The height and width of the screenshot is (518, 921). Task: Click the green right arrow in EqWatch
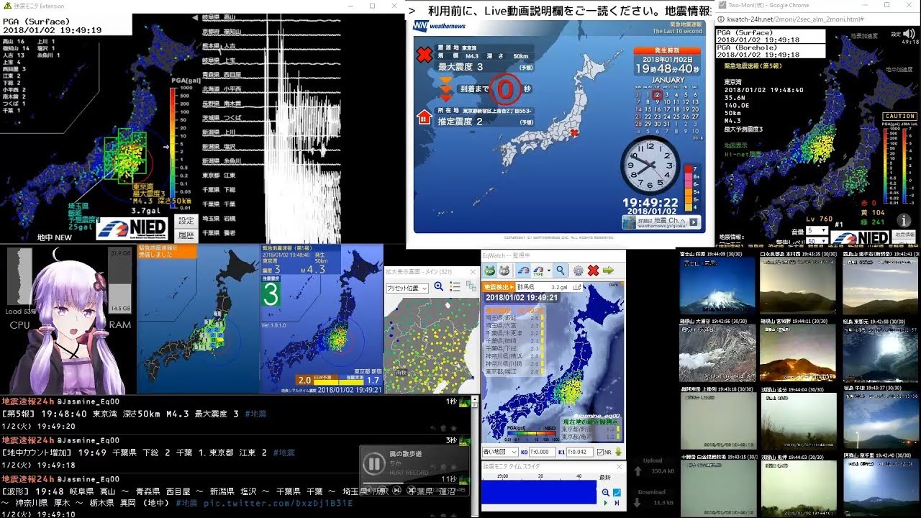pyautogui.click(x=609, y=271)
